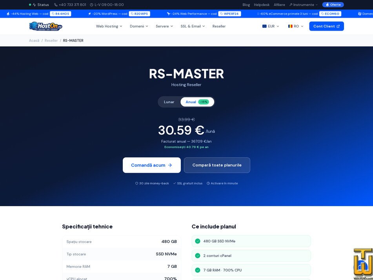Viewport: 373px width, 280px height.
Task: Click the Romanian flag icon
Action: (290, 26)
